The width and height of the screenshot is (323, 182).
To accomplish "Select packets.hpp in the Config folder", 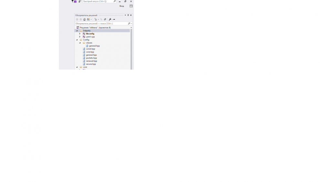I will [91, 58].
